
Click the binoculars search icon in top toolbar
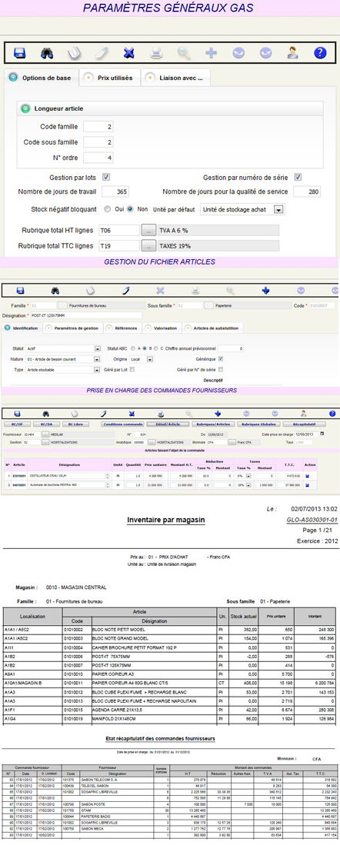[48, 53]
